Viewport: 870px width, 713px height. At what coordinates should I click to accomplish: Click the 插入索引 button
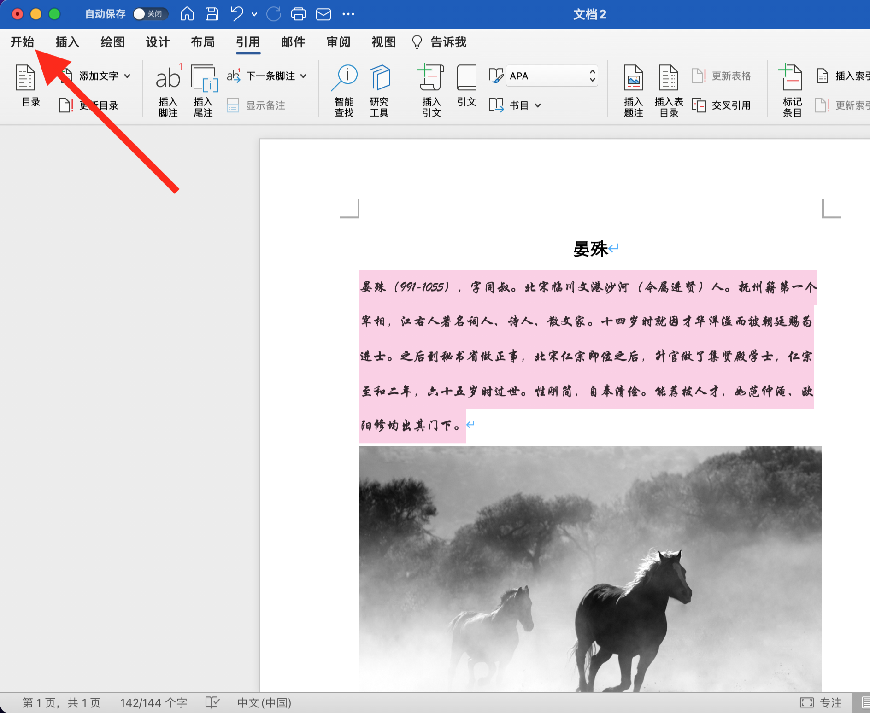[x=842, y=76]
